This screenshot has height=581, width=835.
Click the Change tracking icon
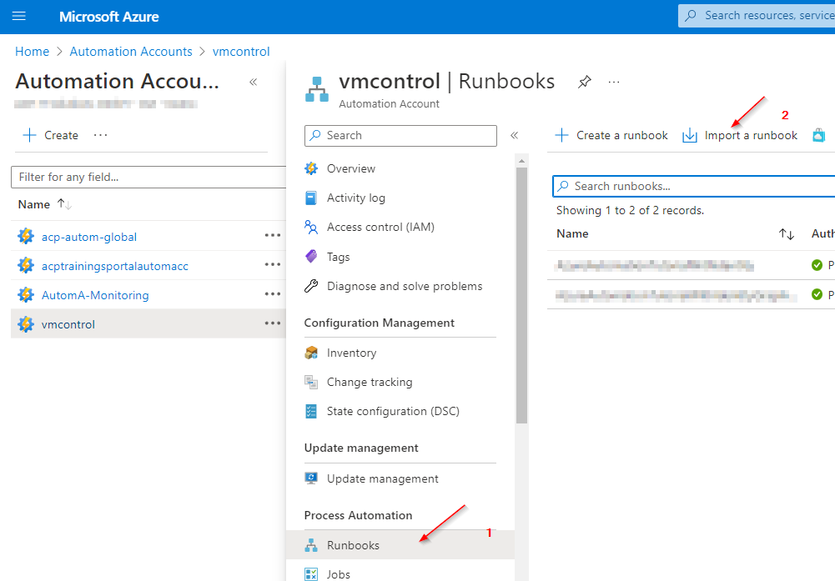pyautogui.click(x=311, y=382)
